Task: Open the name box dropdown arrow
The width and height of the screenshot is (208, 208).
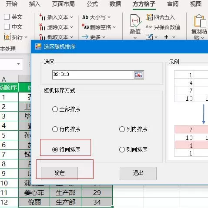Action: [18, 64]
